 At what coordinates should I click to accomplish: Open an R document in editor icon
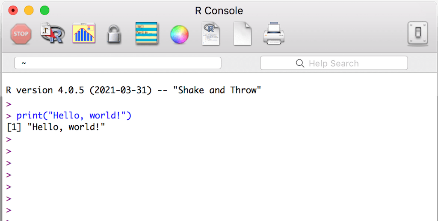tap(211, 34)
